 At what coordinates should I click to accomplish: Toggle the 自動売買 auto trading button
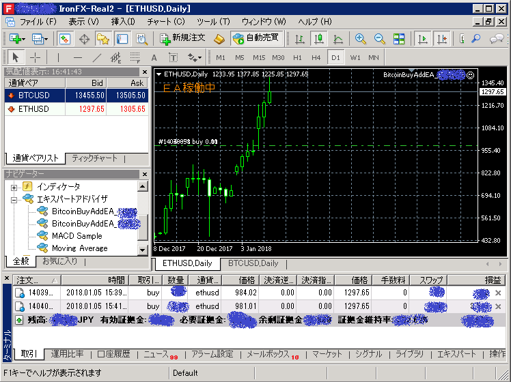tap(257, 39)
